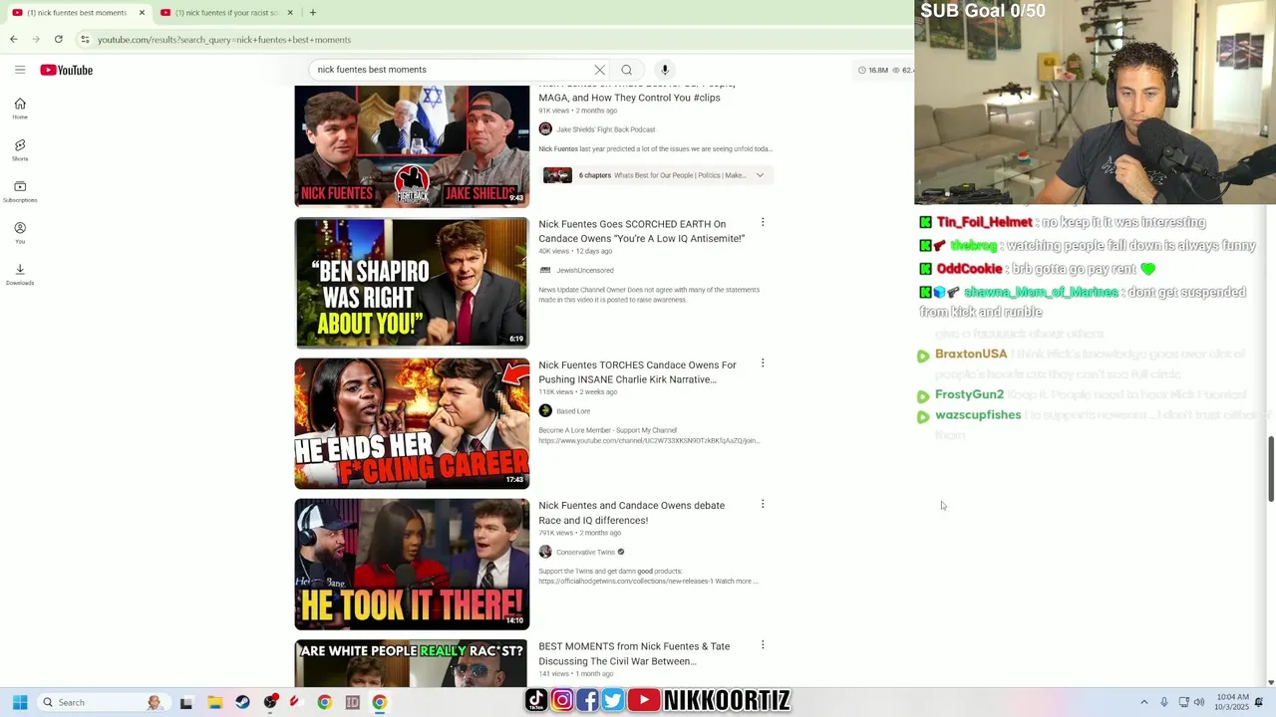The image size is (1276, 717).
Task: Open the 'He Ends Her Career' thumbnail
Action: click(412, 423)
